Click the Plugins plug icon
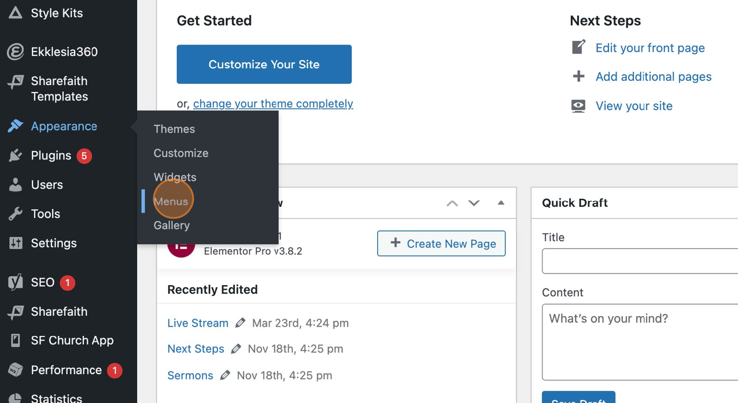Screen dimensions: 738x403 16,155
